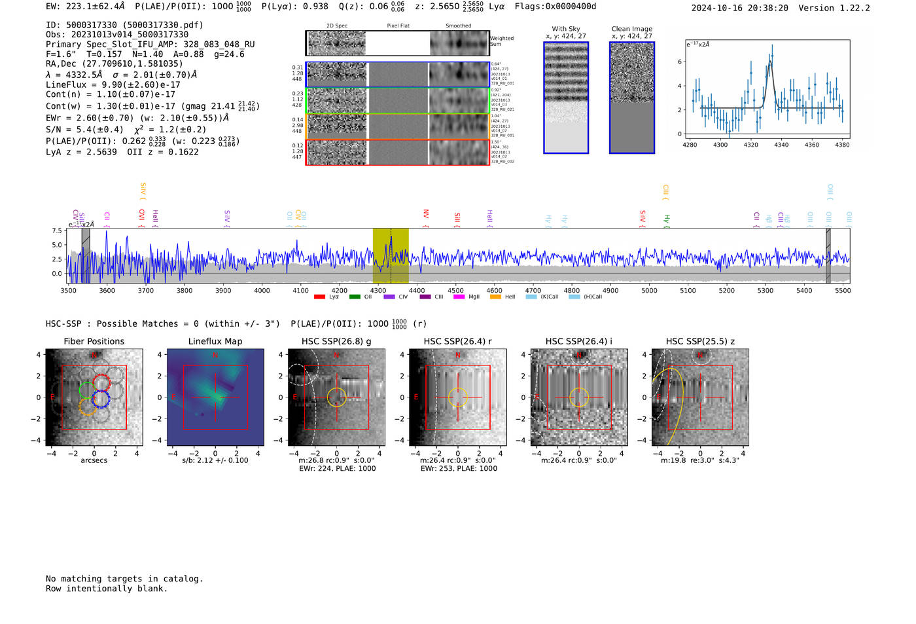The width and height of the screenshot is (916, 624).
Task: Click the 's/b: 2.12 +/- 0.100' caption
Action: 215,460
